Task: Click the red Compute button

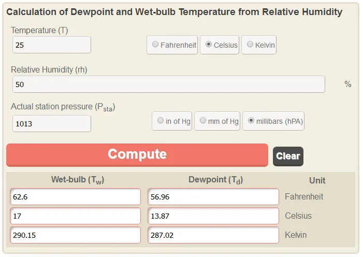Action: [x=137, y=155]
